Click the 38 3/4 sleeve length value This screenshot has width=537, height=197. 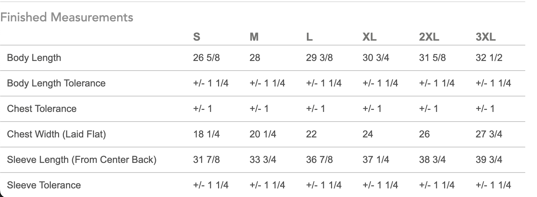[x=432, y=159]
